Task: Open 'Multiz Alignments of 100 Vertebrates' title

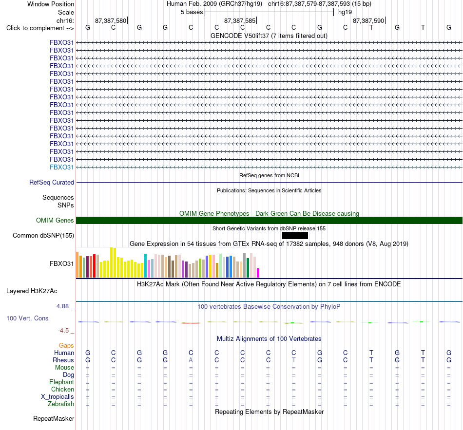Action: click(x=269, y=339)
